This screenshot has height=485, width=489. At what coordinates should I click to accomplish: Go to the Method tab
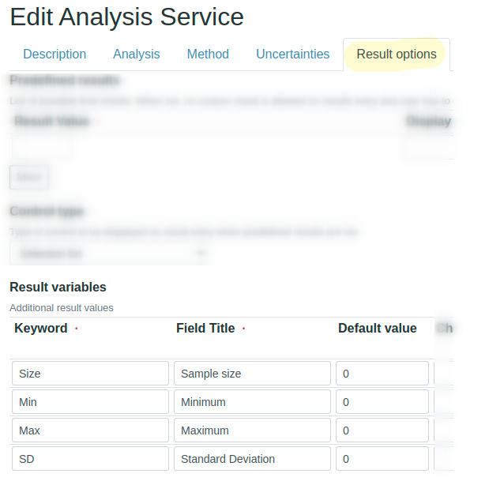point(208,55)
